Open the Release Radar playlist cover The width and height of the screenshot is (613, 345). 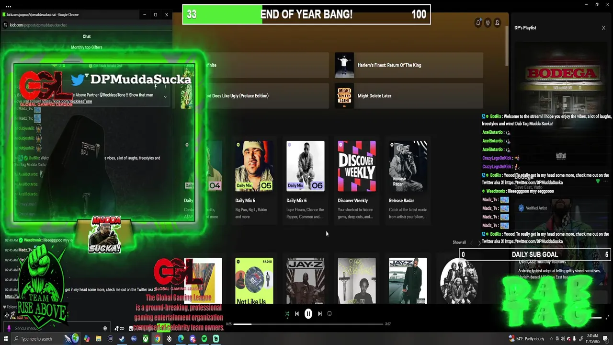pyautogui.click(x=408, y=166)
